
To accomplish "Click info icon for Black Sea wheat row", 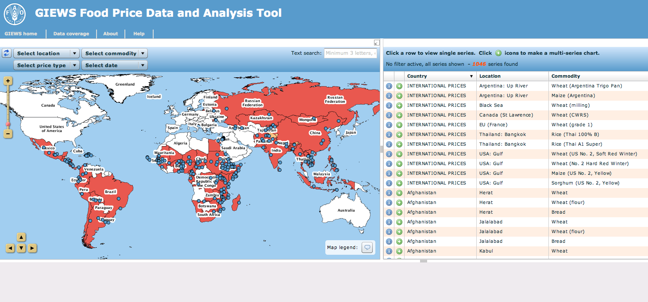I will coord(389,106).
